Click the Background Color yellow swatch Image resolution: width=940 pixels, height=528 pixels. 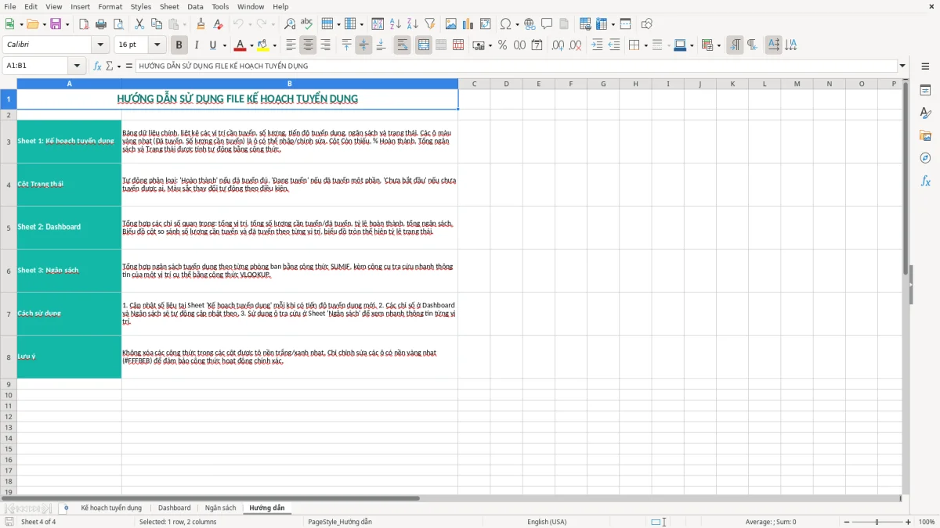pyautogui.click(x=263, y=45)
